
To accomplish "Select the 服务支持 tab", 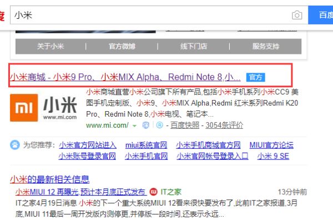I will (x=266, y=46).
